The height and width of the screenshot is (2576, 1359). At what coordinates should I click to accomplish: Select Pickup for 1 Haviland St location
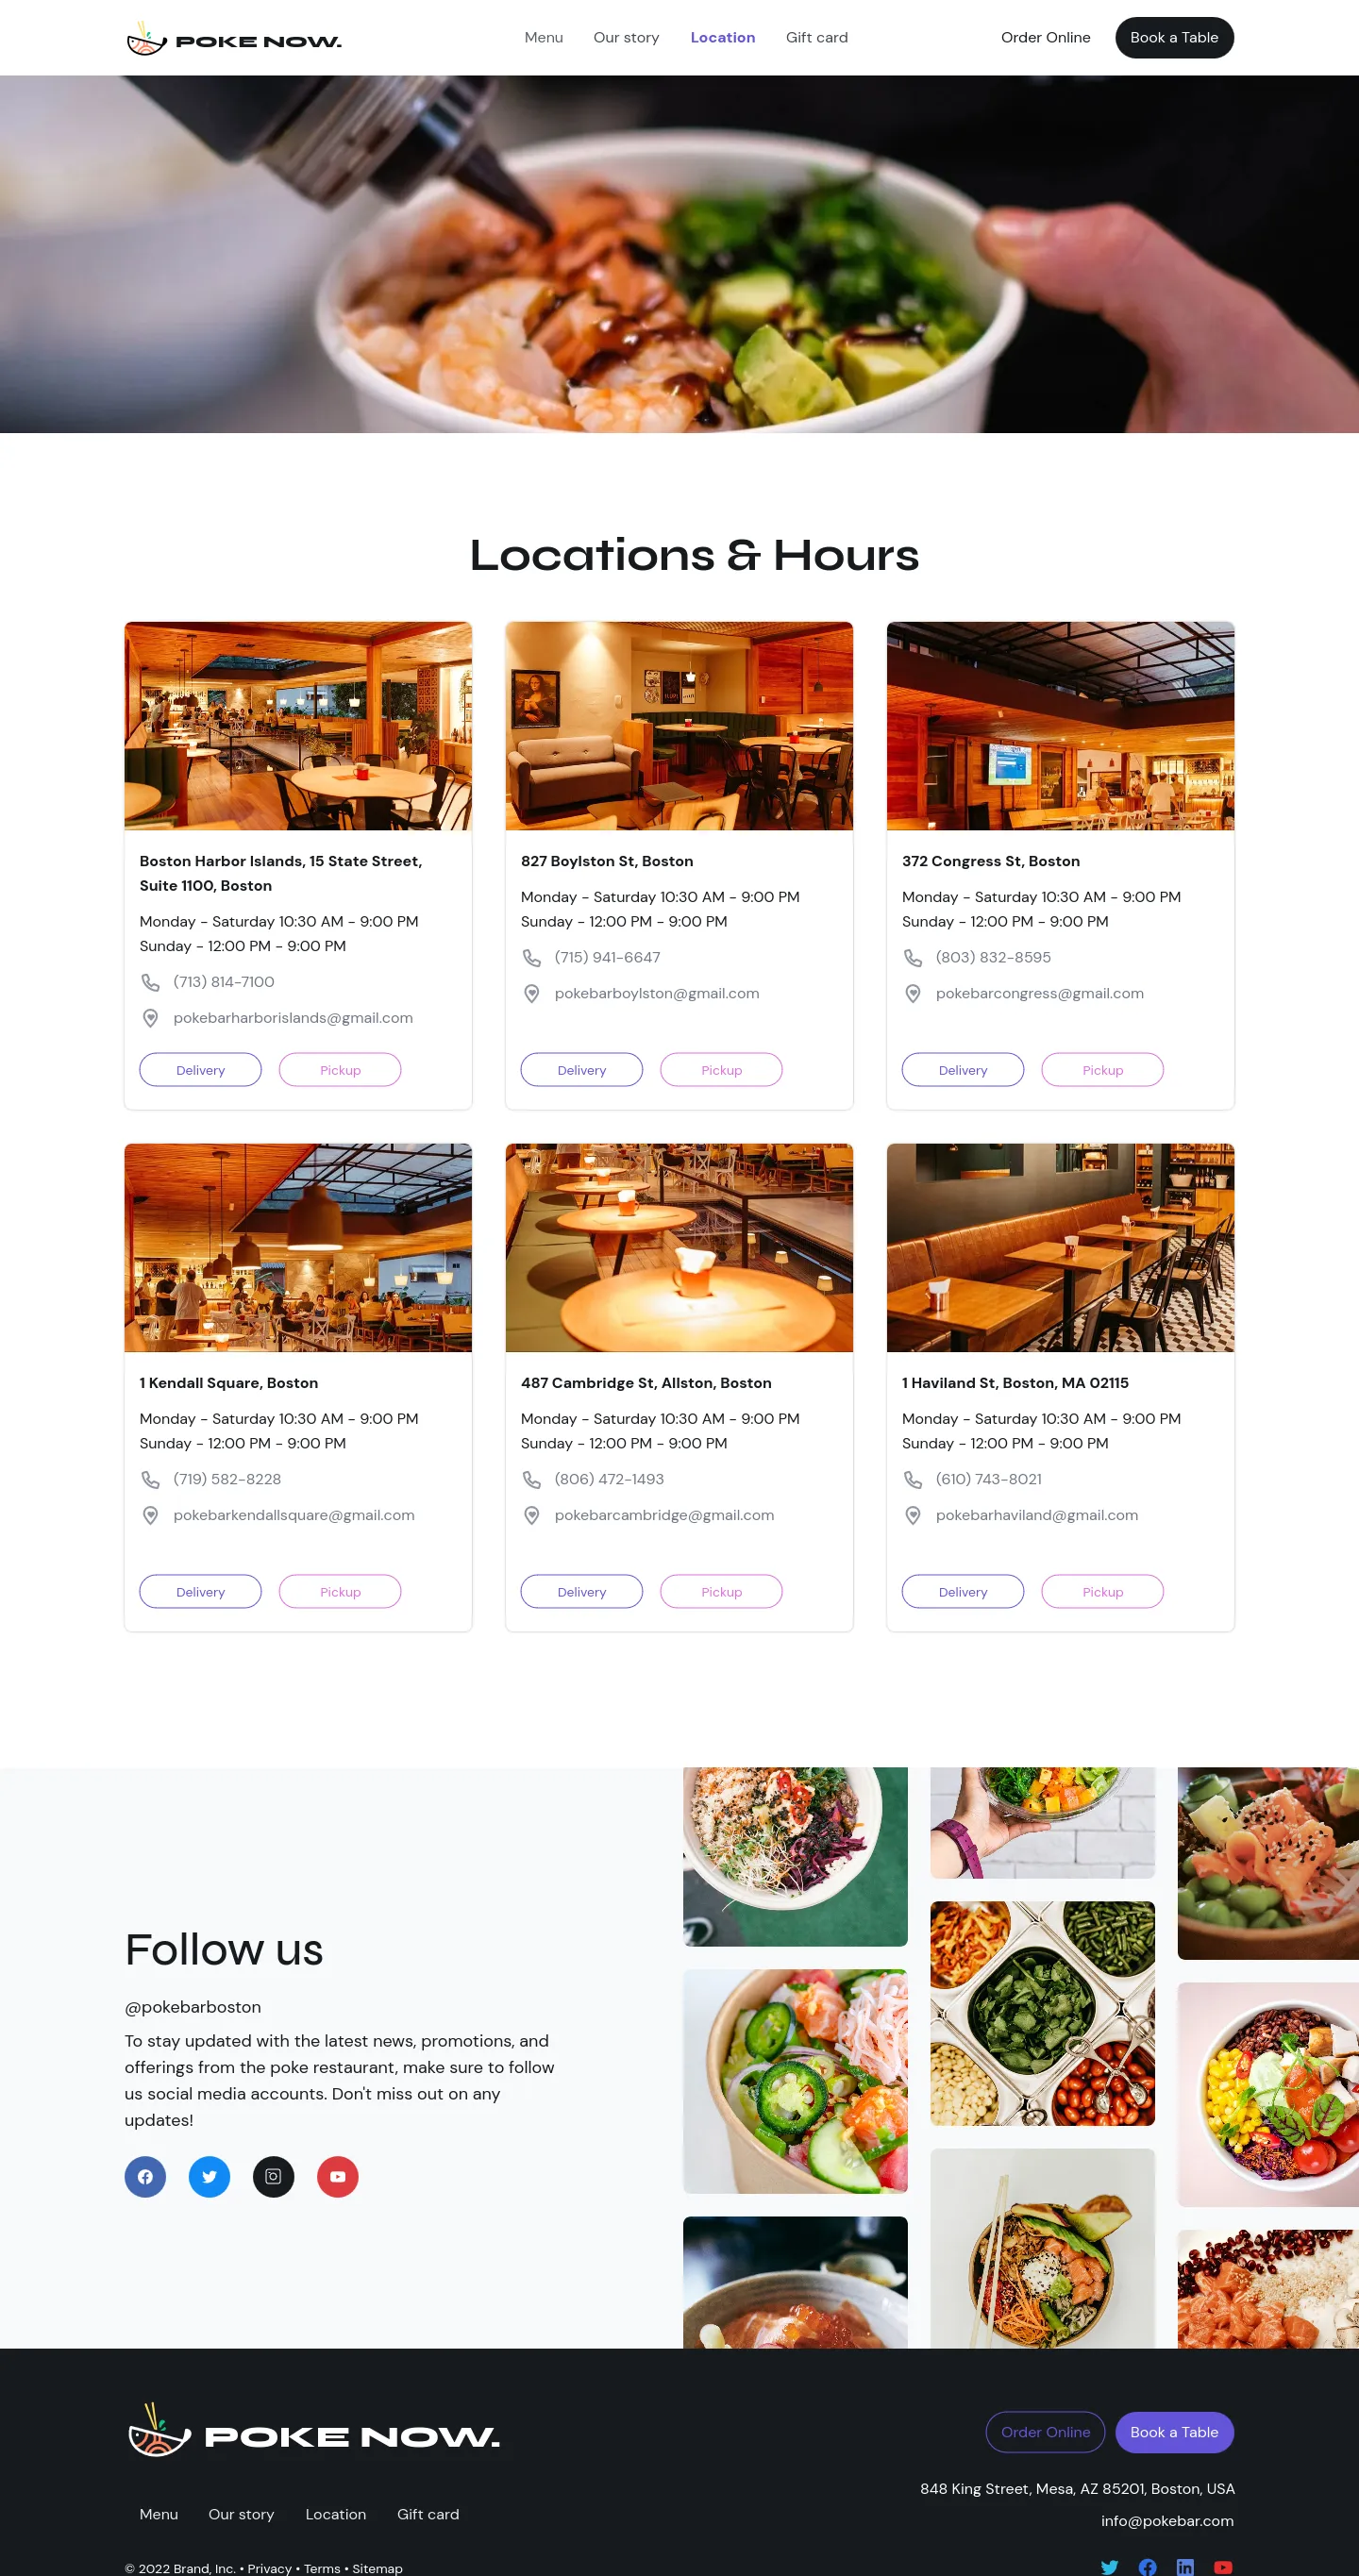[1102, 1592]
